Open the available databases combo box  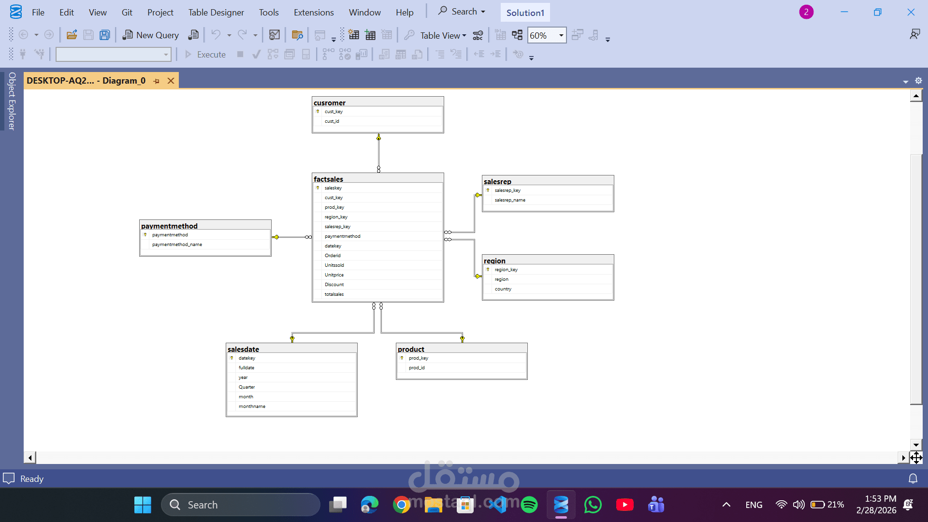(114, 55)
